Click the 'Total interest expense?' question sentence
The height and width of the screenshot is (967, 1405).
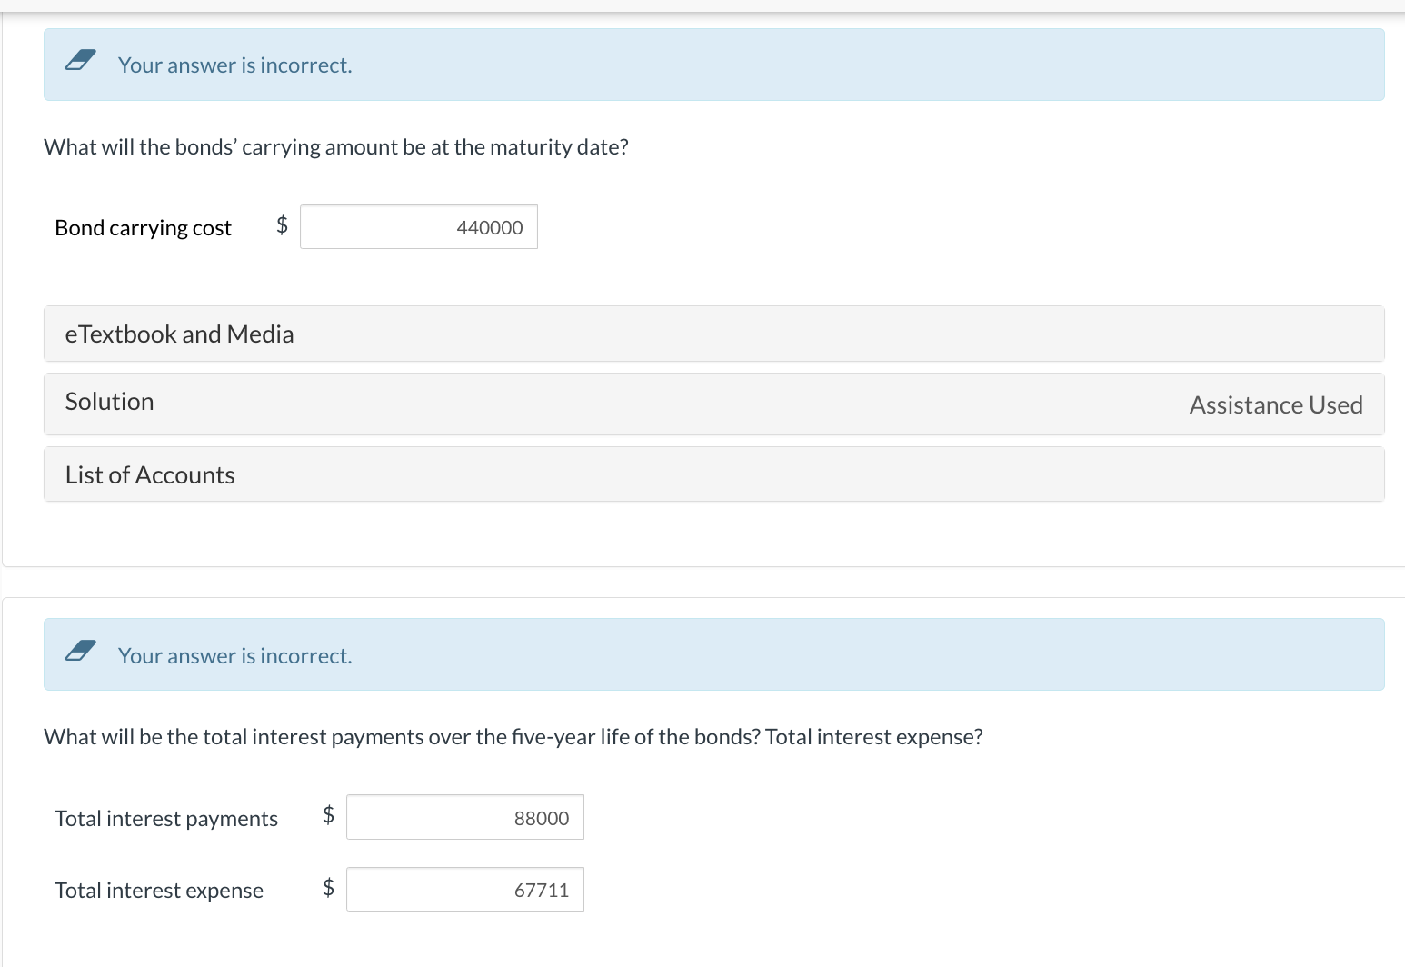[873, 737]
